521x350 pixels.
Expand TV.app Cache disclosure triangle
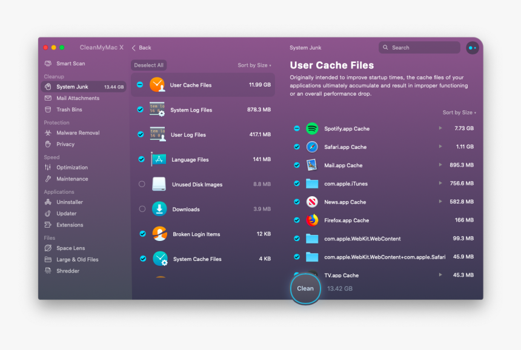(440, 275)
